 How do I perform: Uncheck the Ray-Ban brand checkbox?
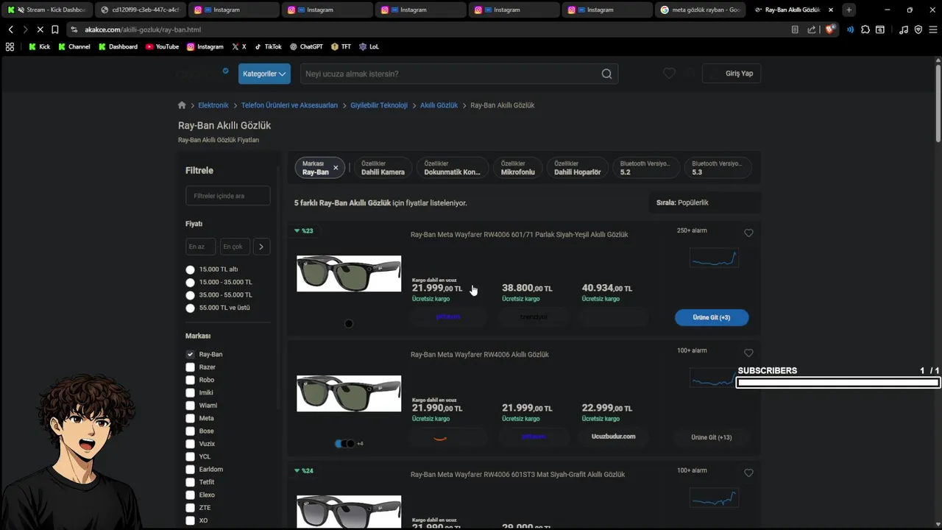(190, 354)
